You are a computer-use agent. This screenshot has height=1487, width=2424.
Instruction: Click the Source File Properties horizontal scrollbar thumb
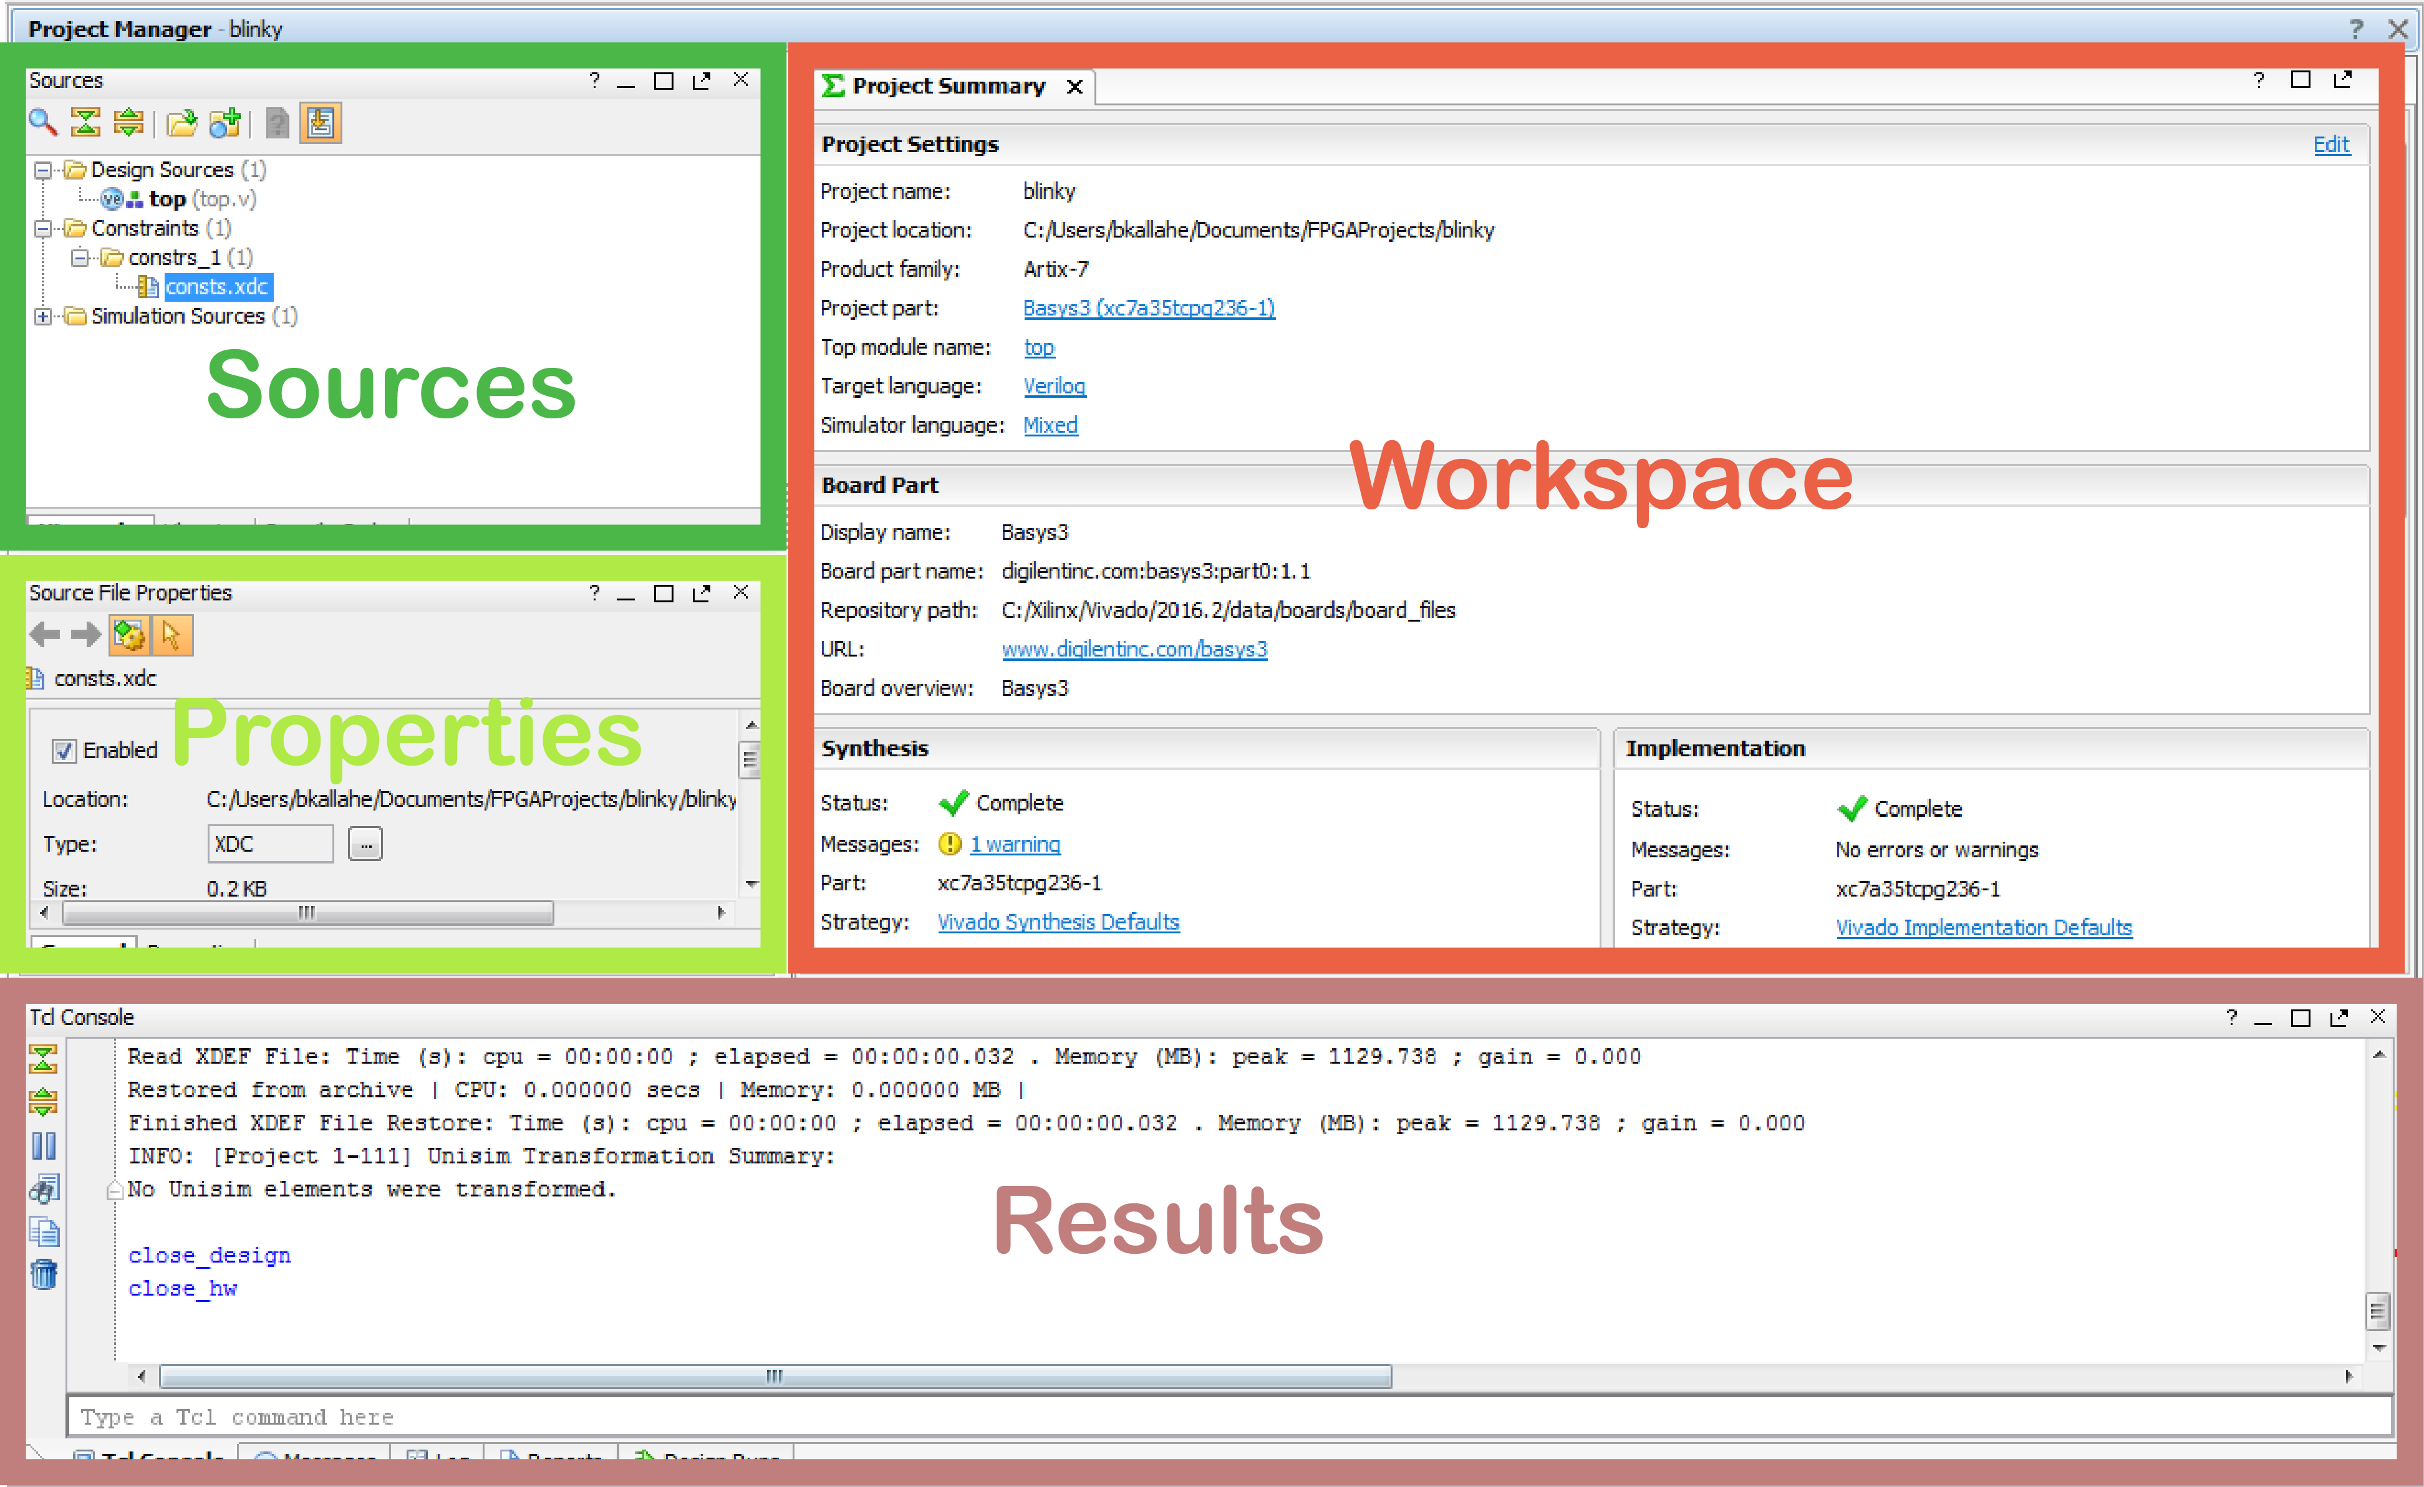(307, 913)
